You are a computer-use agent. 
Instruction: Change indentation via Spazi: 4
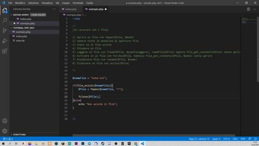coord(216,139)
